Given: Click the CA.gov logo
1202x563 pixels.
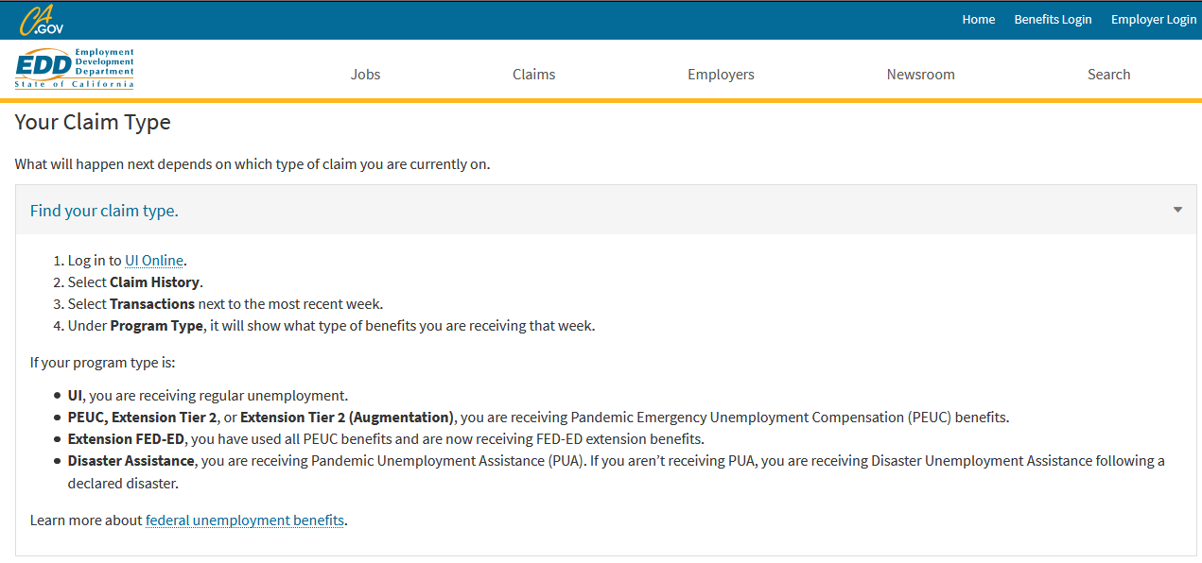Looking at the screenshot, I should 42,19.
